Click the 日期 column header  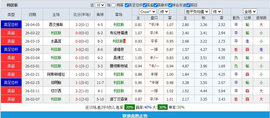pos(32,15)
